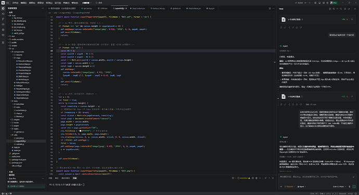
Task: Open EducationStep.jsx in file tree
Action: point(25,61)
